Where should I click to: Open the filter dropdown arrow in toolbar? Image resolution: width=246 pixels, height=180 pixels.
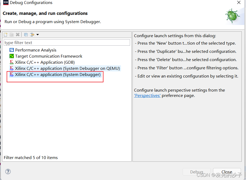click(x=38, y=35)
